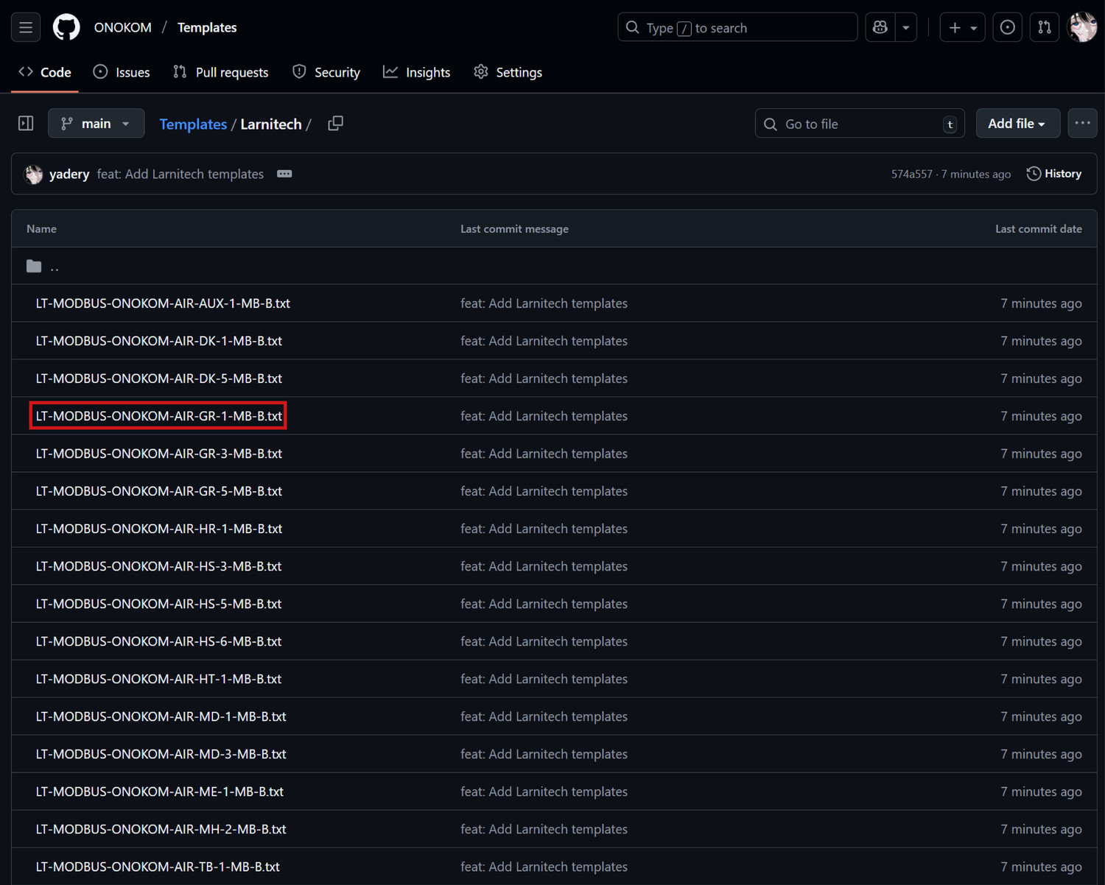Expand the commit message details ellipsis
The height and width of the screenshot is (885, 1105).
click(x=284, y=174)
